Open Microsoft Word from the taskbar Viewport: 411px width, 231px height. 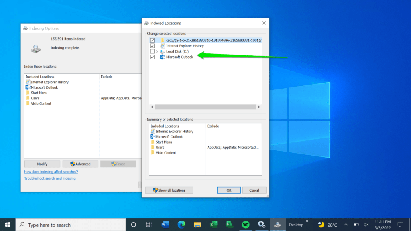(x=165, y=224)
